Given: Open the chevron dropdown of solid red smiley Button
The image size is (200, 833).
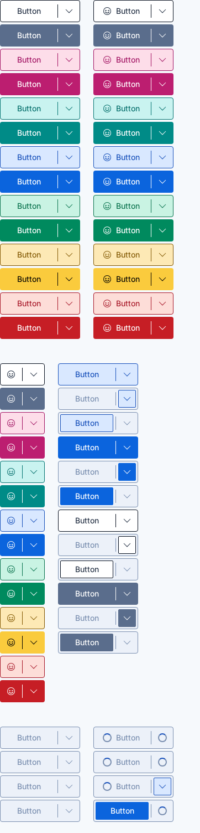Looking at the screenshot, I should (x=162, y=328).
